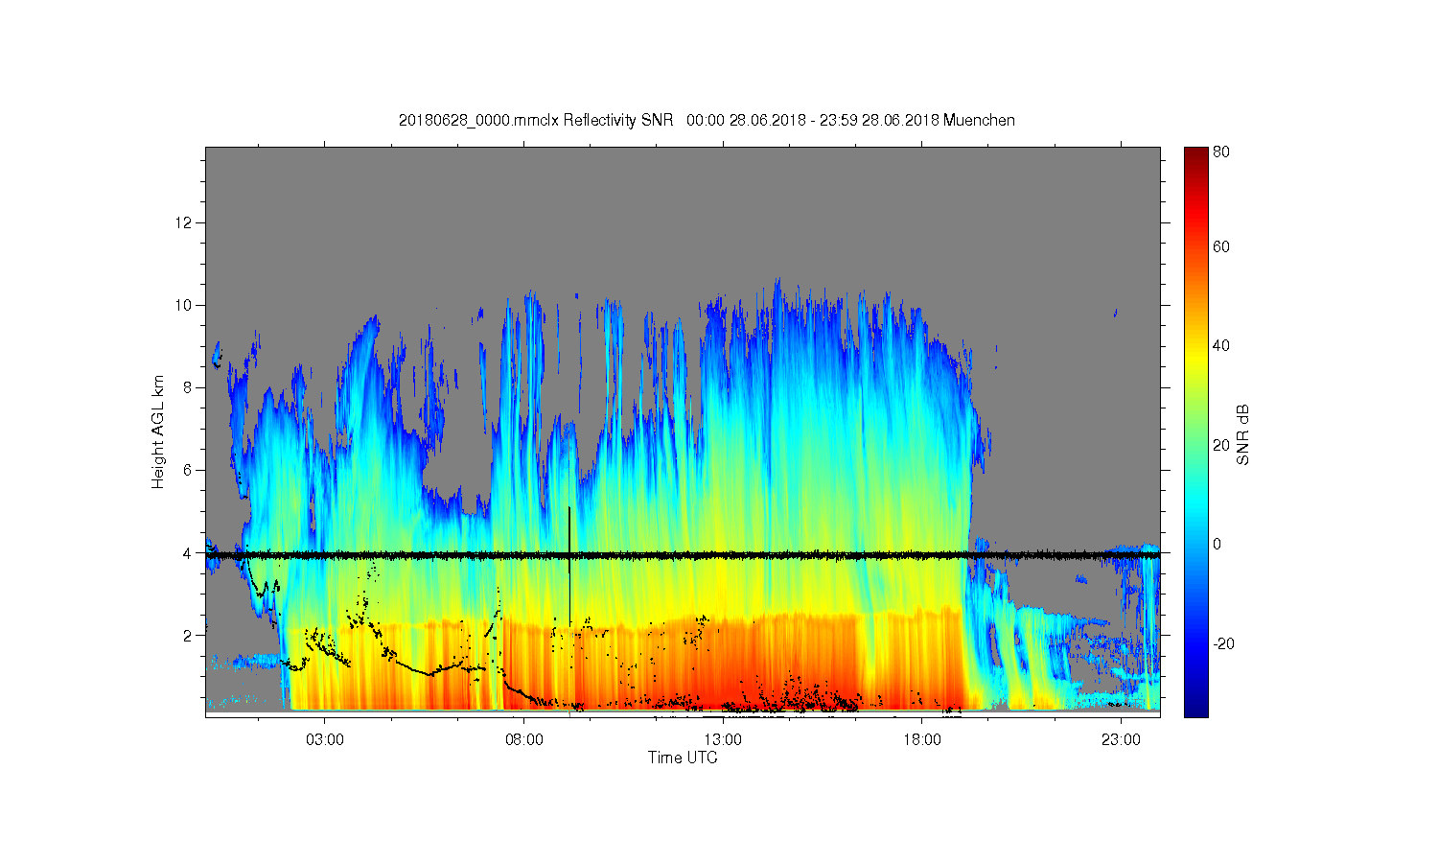Click the dark blue bottom of the colorbar

1195,708
